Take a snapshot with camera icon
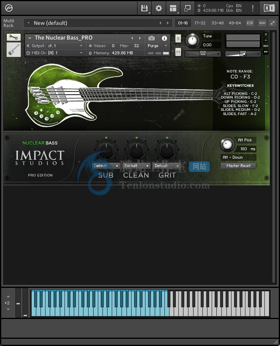 click(151, 38)
